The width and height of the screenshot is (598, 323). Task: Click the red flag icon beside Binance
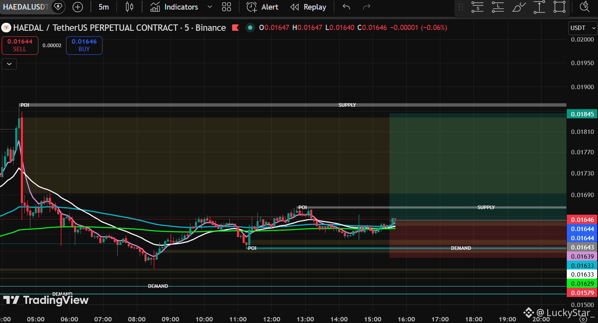(x=235, y=28)
